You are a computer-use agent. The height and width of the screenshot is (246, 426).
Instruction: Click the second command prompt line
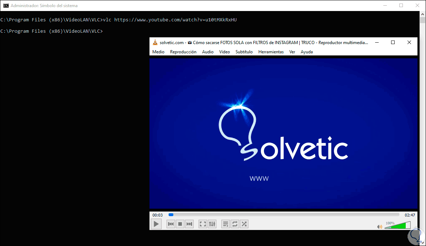52,31
